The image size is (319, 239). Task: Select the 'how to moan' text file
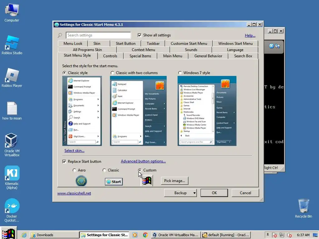(x=12, y=111)
